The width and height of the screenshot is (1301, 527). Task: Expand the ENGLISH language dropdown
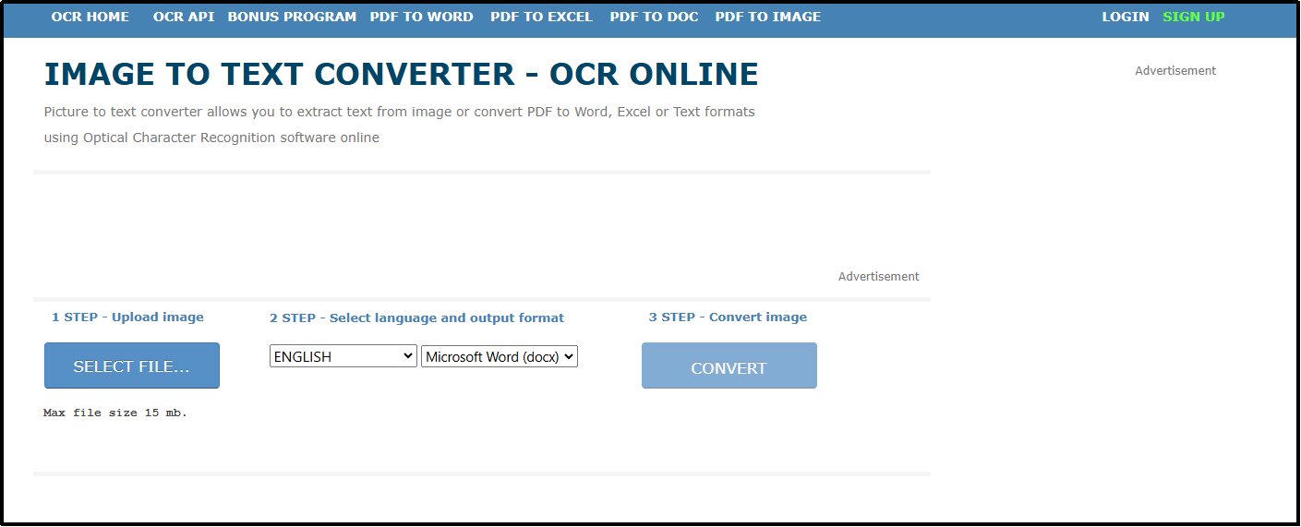pyautogui.click(x=343, y=356)
